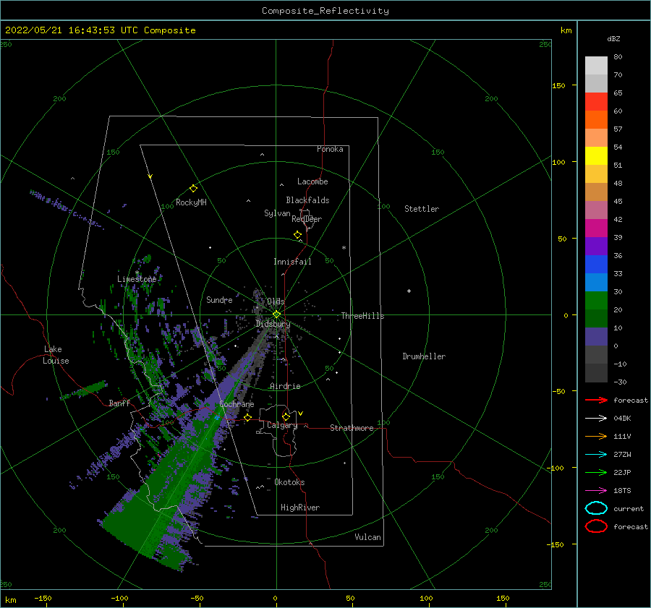Viewport: 651px width, 608px height.
Task: Click the yellow 54 dBZ color swatch
Action: [596, 155]
